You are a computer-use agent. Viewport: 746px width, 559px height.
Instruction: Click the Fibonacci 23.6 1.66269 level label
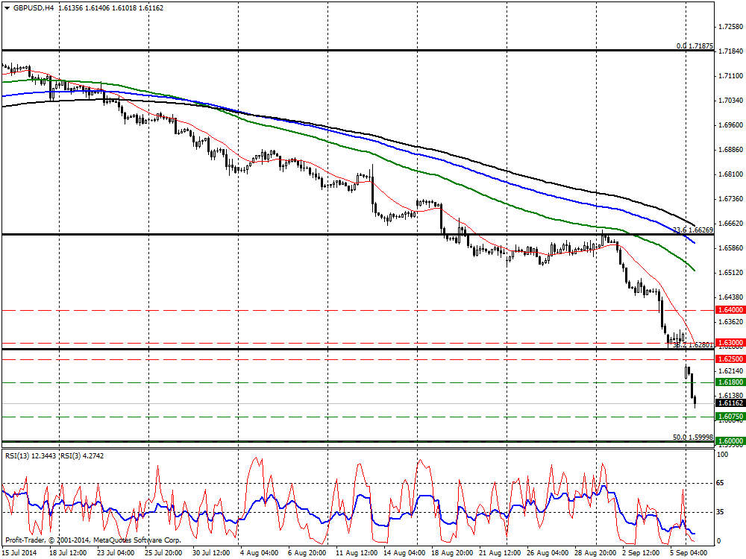point(693,230)
